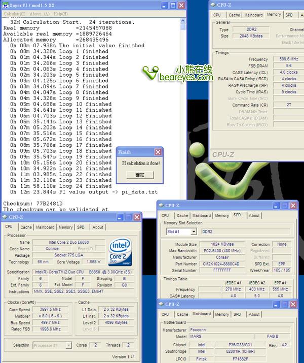Close the bottom-left CPU-Z window
Viewport: 304px width, 363px height.
137,217
